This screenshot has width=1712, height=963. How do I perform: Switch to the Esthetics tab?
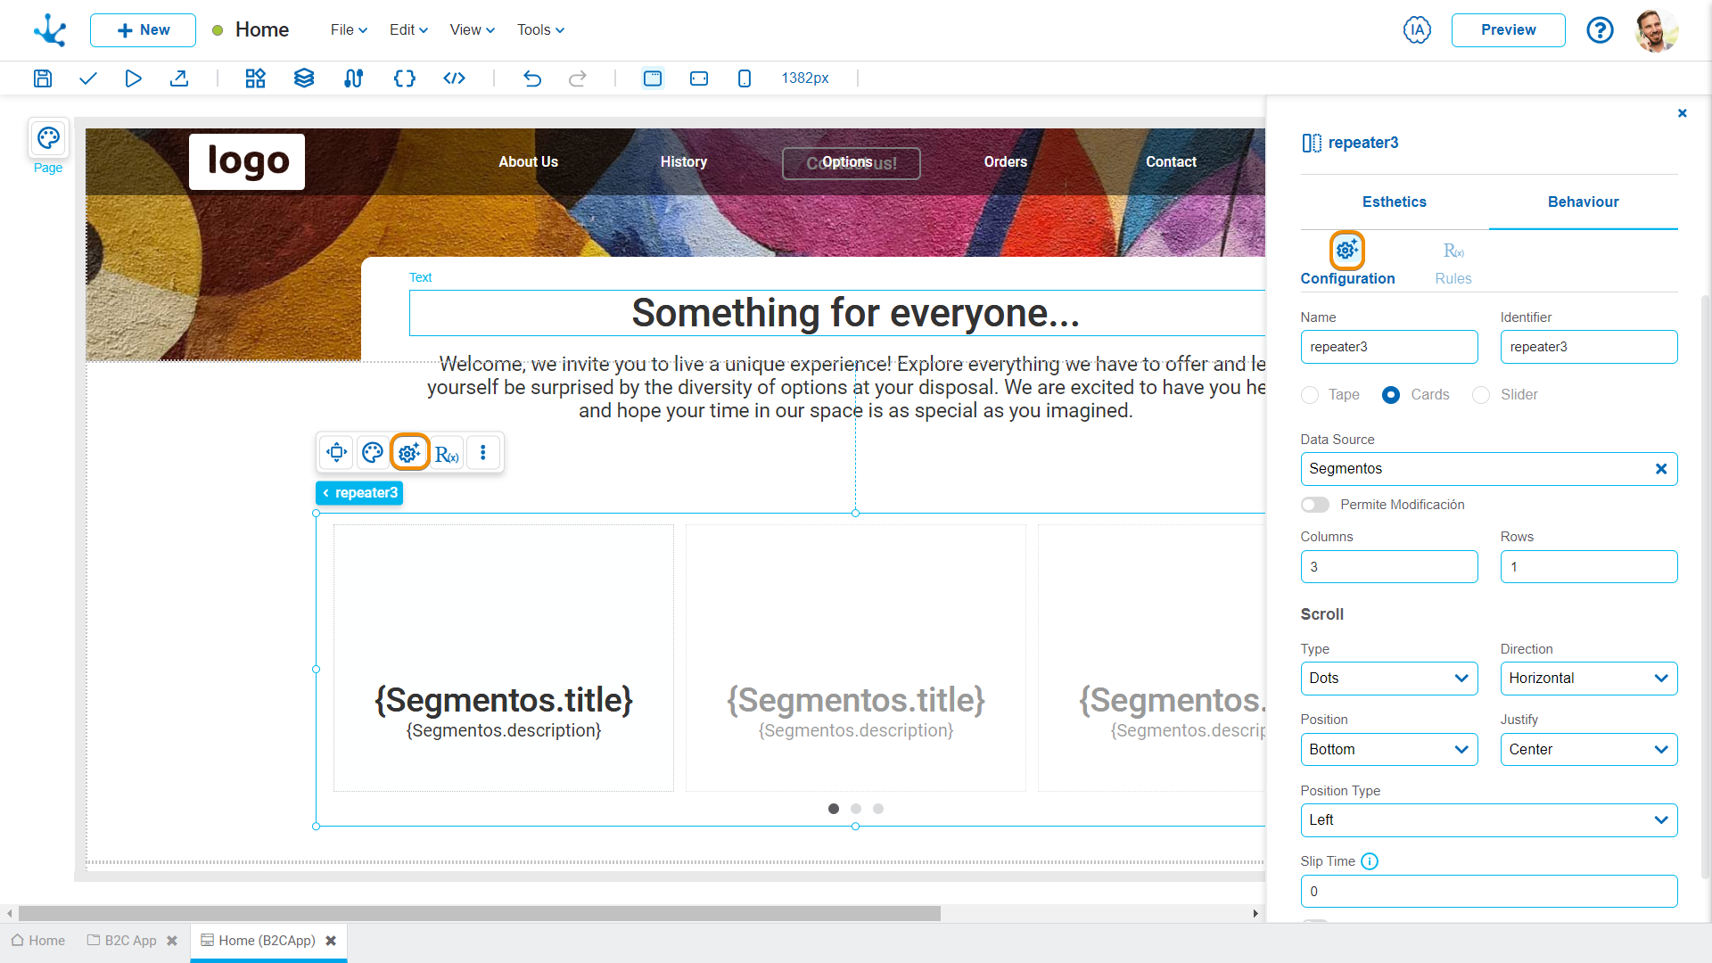click(x=1394, y=202)
